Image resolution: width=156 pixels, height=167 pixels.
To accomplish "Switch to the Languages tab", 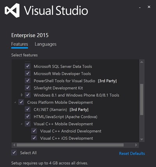I will pos(46,44).
